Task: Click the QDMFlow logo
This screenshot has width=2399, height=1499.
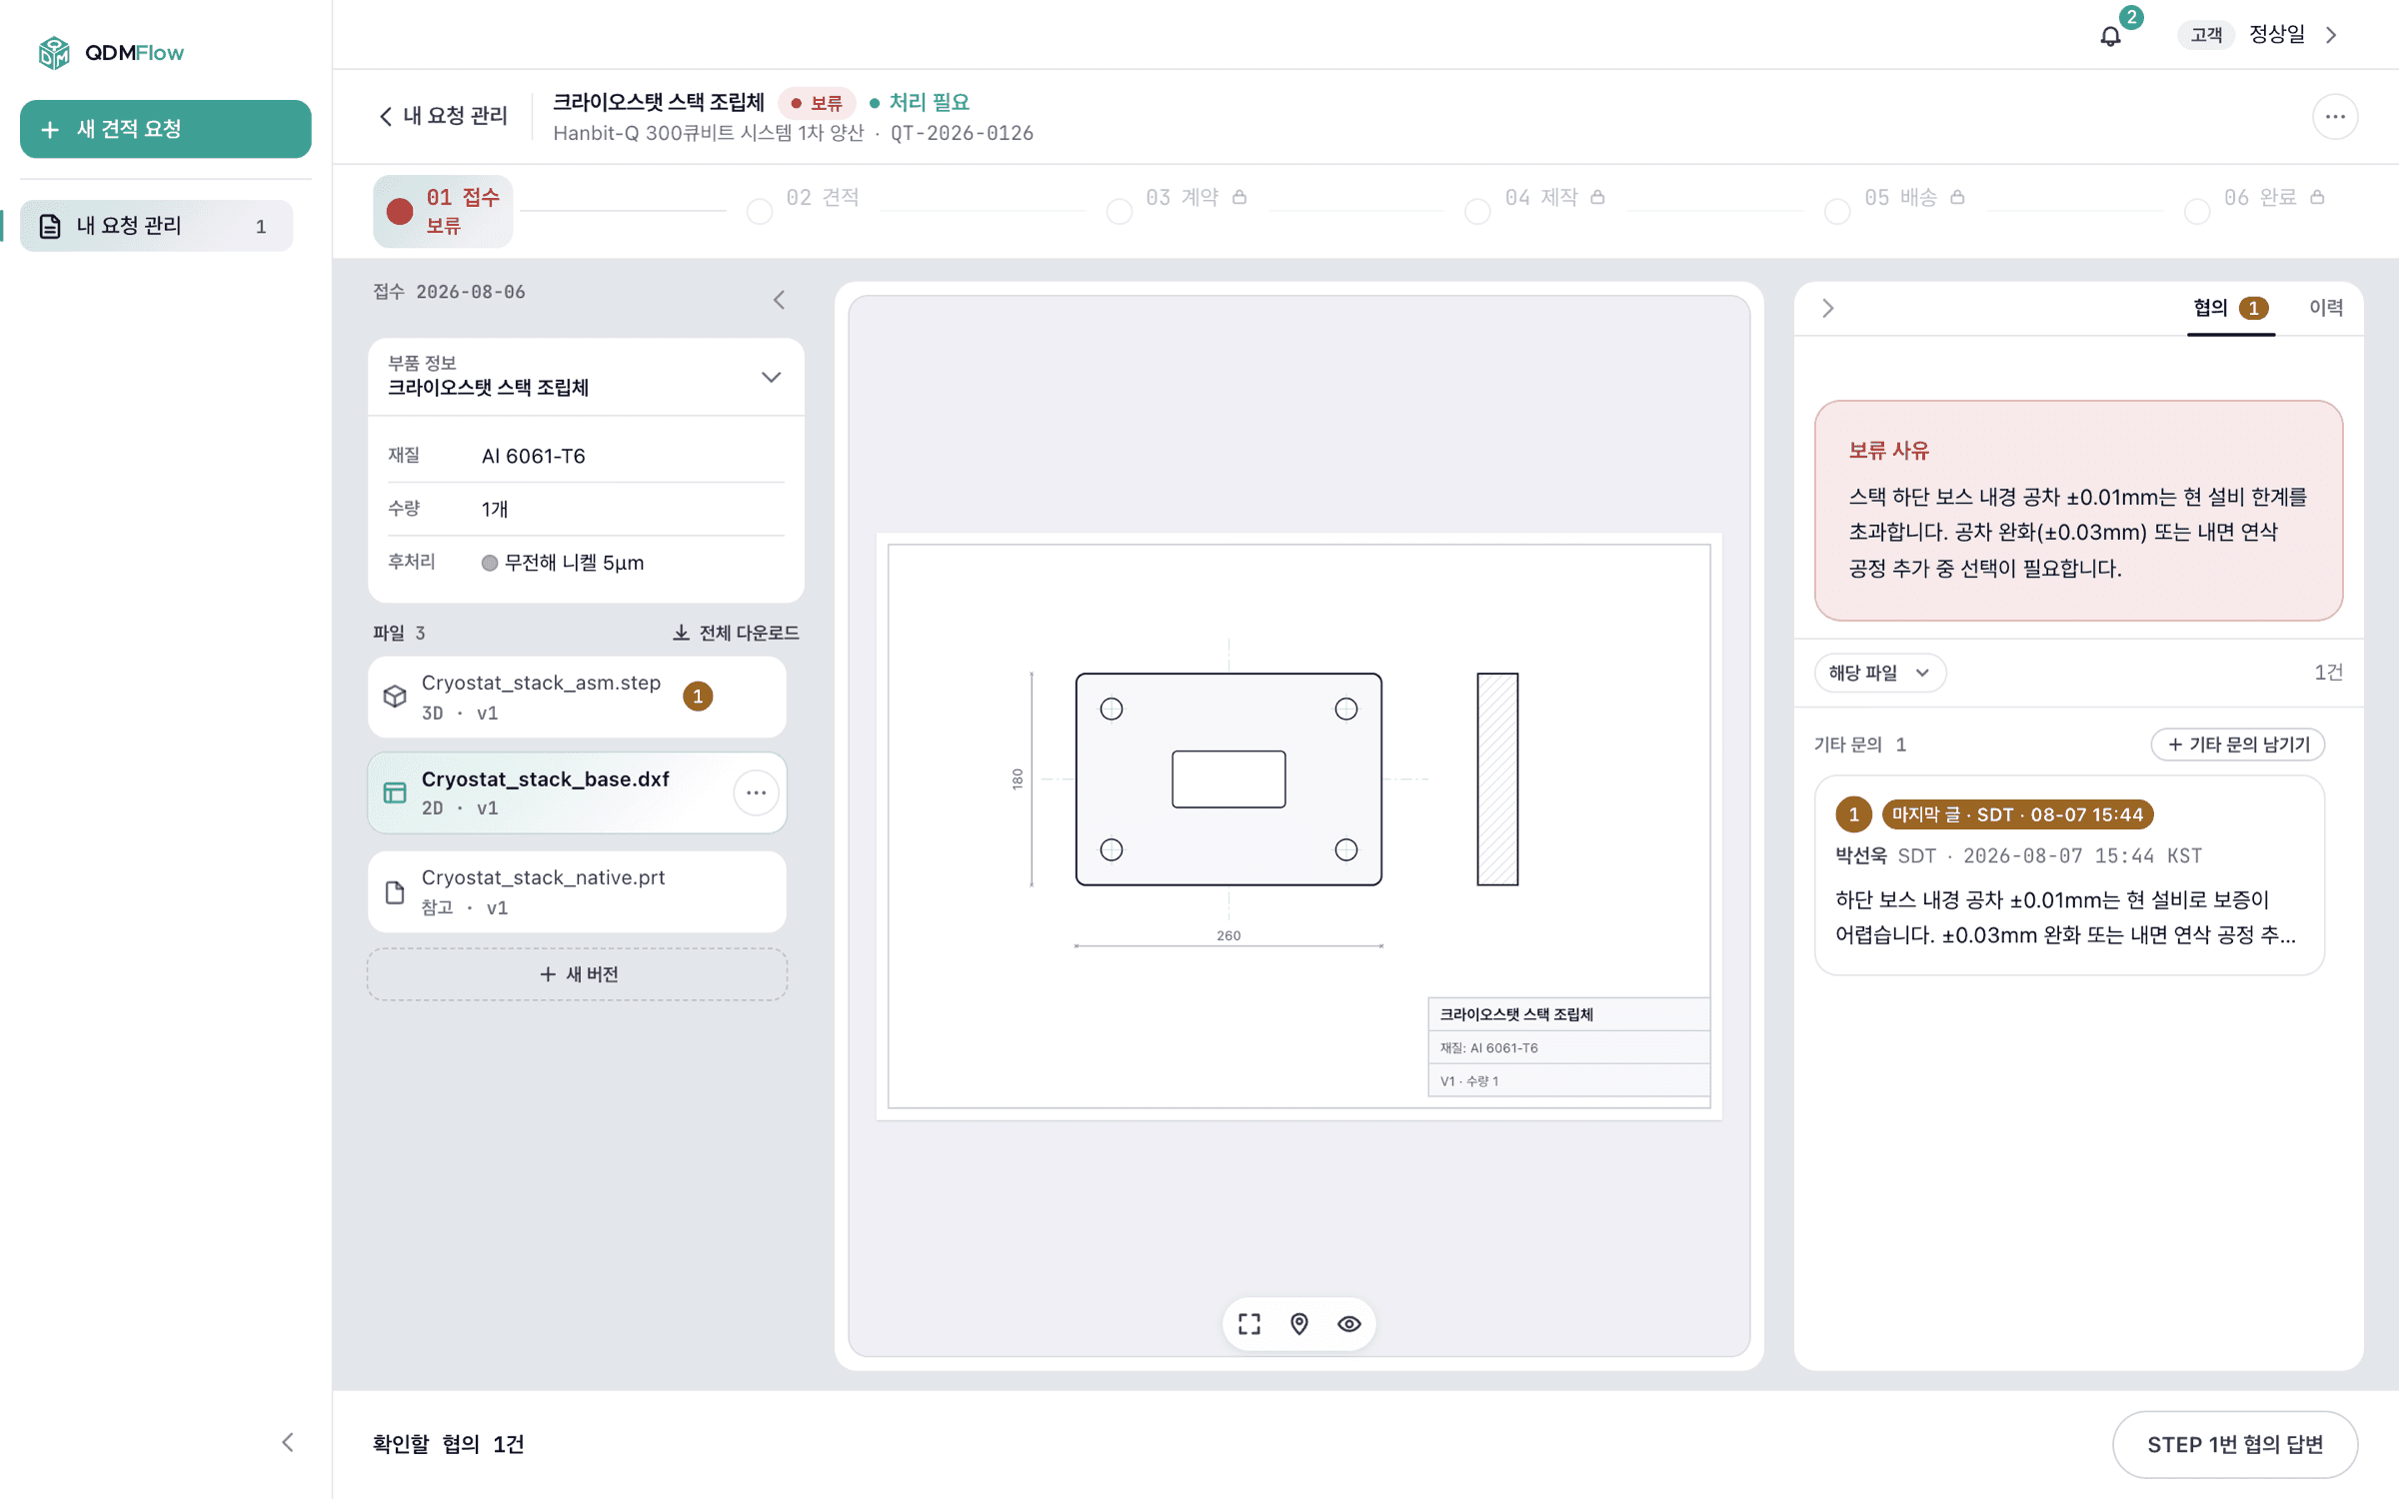Action: (x=110, y=52)
